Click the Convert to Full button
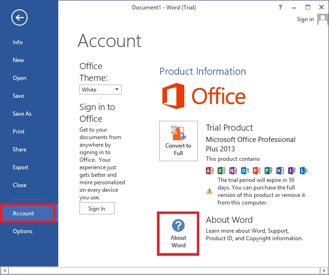Screen dimensions: 329x275 pyautogui.click(x=179, y=141)
